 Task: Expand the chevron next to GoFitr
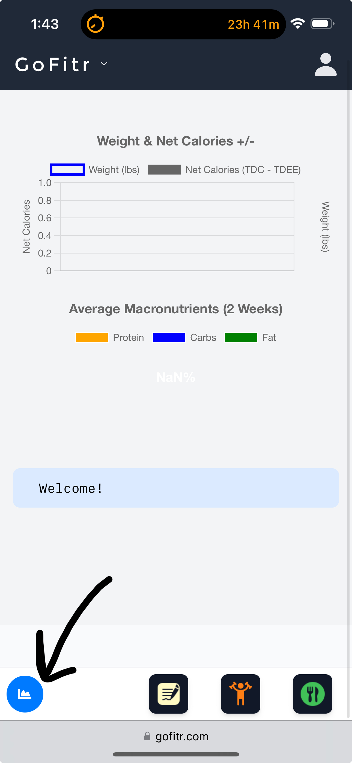click(x=104, y=64)
